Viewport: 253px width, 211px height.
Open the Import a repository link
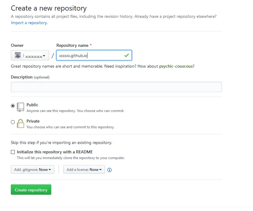pos(29,23)
